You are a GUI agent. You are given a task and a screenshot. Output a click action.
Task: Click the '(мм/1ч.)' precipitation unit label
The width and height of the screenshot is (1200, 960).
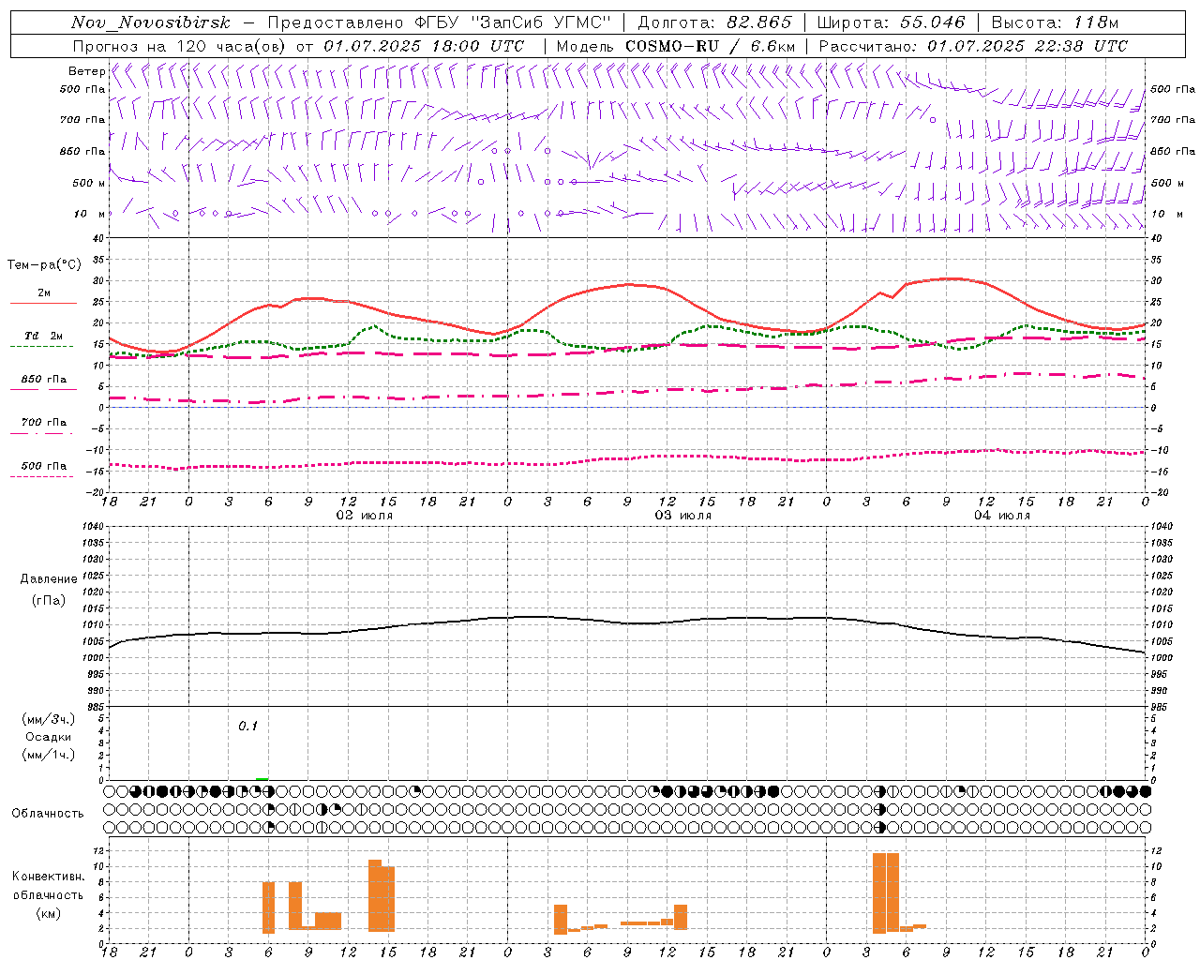(49, 754)
